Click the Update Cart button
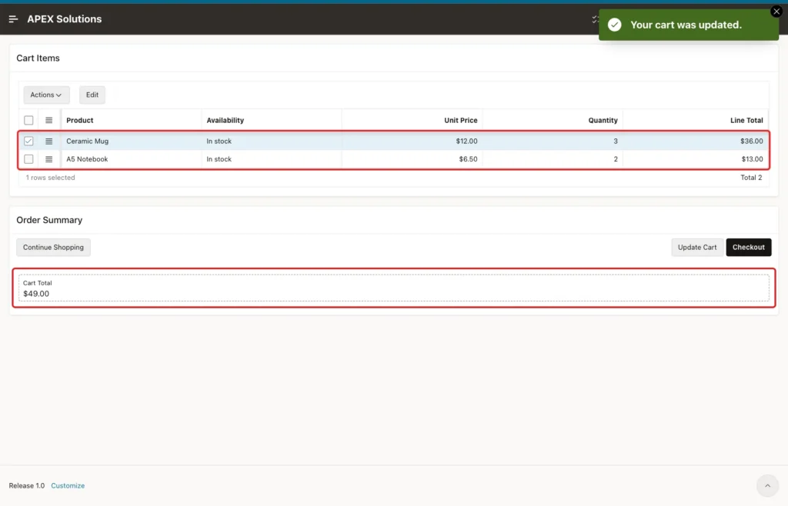 (x=697, y=248)
